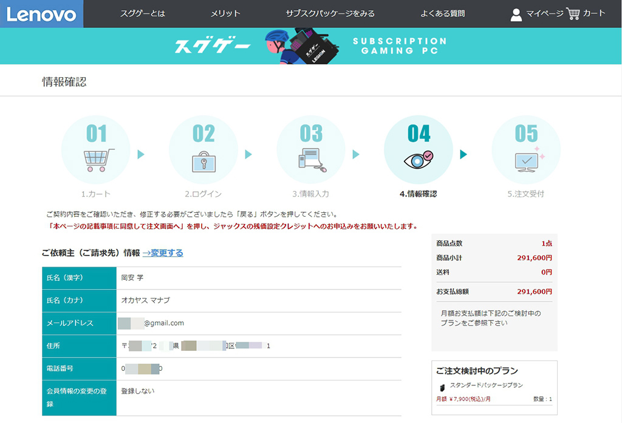Click the お支払総額 amount 291,600円

tap(535, 291)
